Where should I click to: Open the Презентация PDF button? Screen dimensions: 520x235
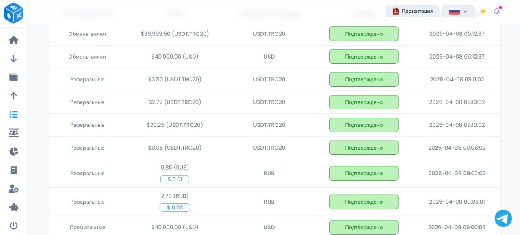tap(412, 11)
